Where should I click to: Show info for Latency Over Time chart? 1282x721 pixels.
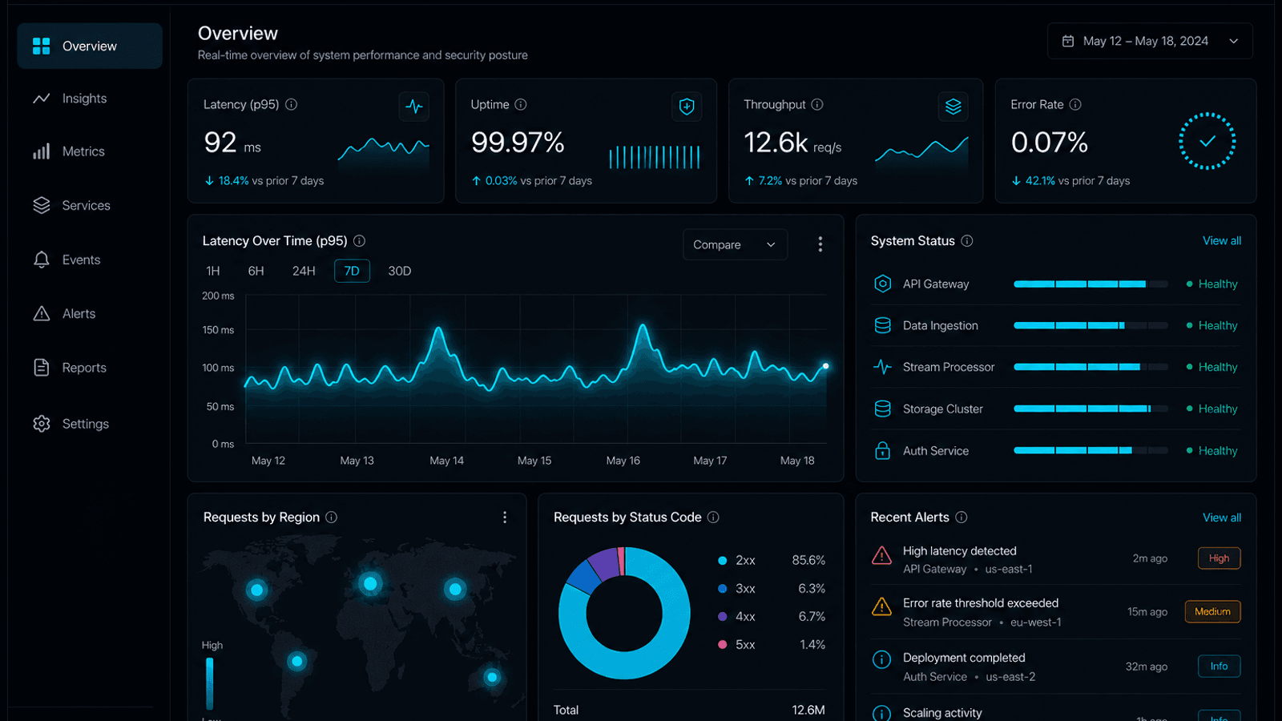tap(360, 240)
